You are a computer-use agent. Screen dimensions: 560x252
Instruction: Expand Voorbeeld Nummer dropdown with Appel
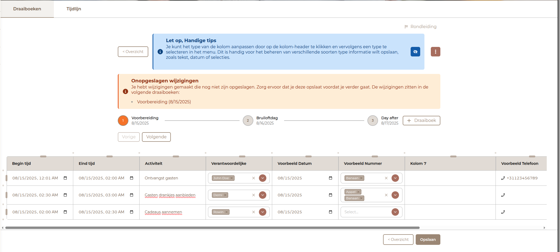[395, 195]
